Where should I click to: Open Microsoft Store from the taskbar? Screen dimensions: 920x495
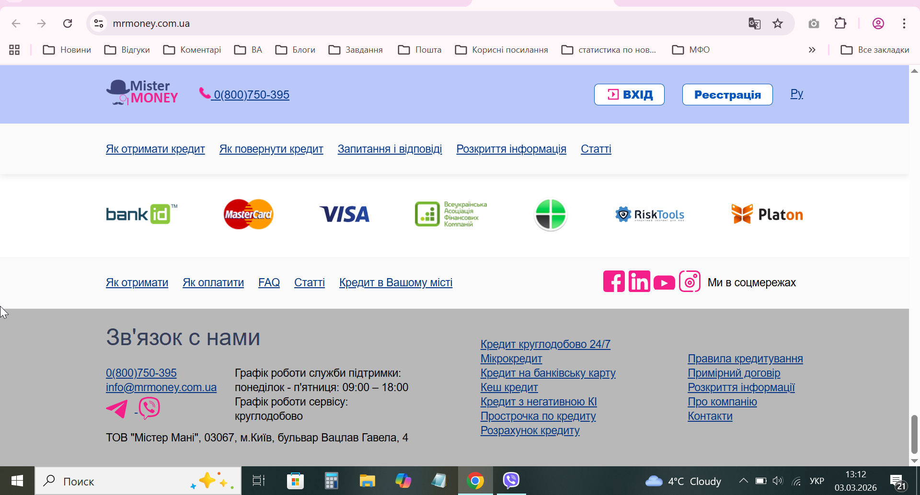295,481
